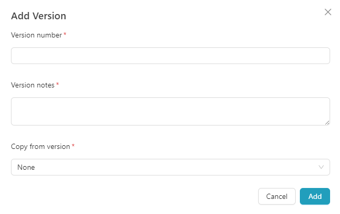Click the red asterisk beside Copy from version

(74, 146)
